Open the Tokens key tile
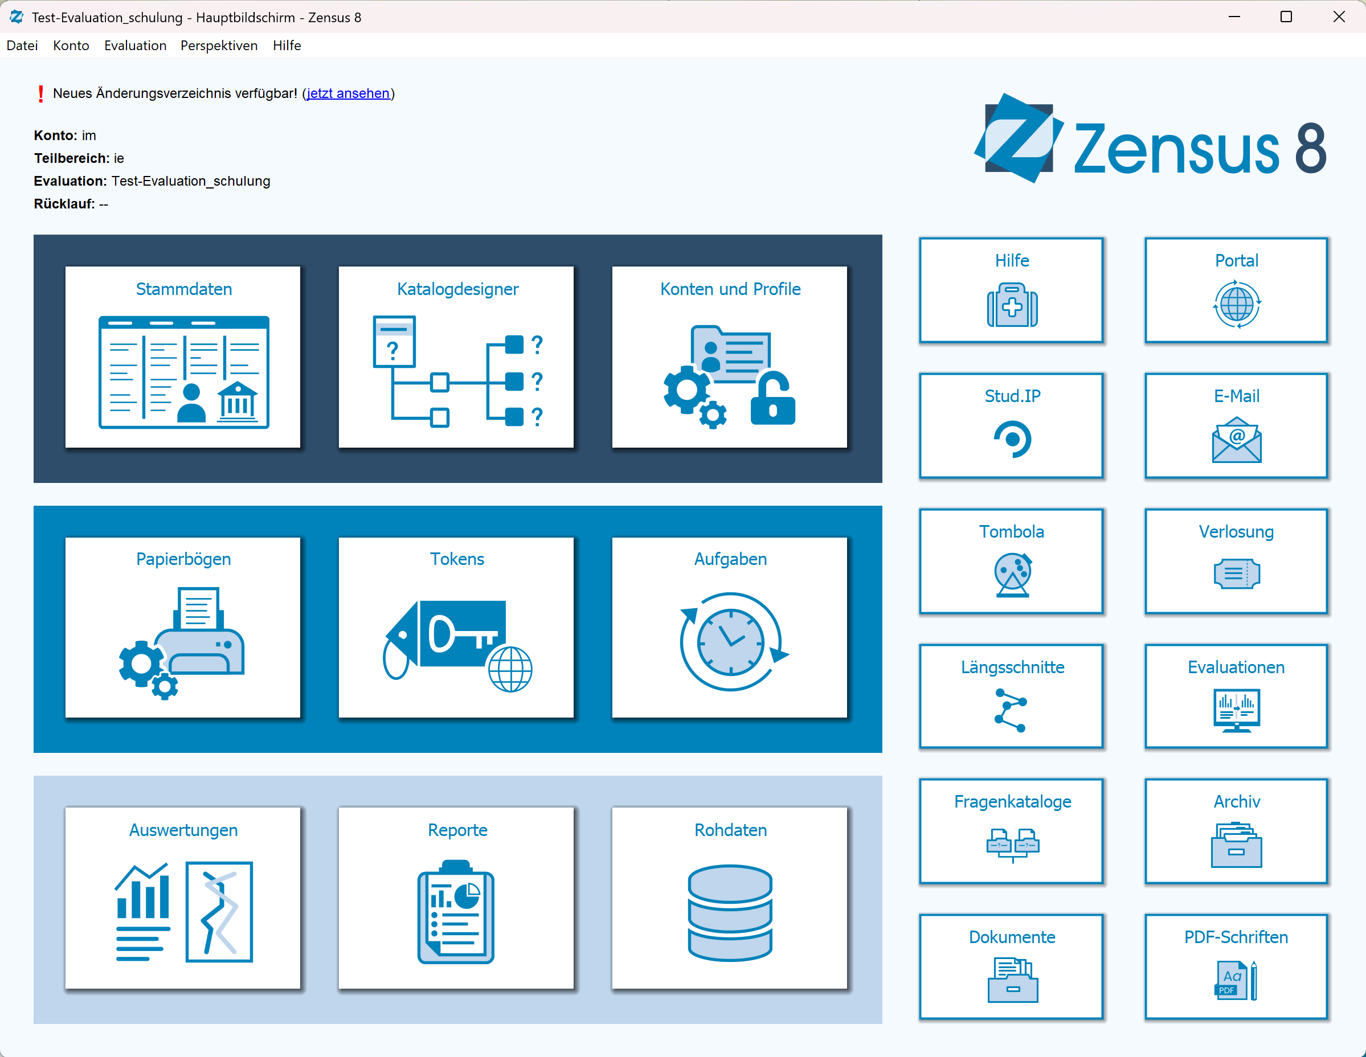This screenshot has height=1057, width=1366. (x=456, y=628)
